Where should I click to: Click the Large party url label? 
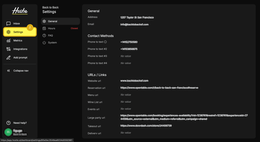tap(96, 118)
